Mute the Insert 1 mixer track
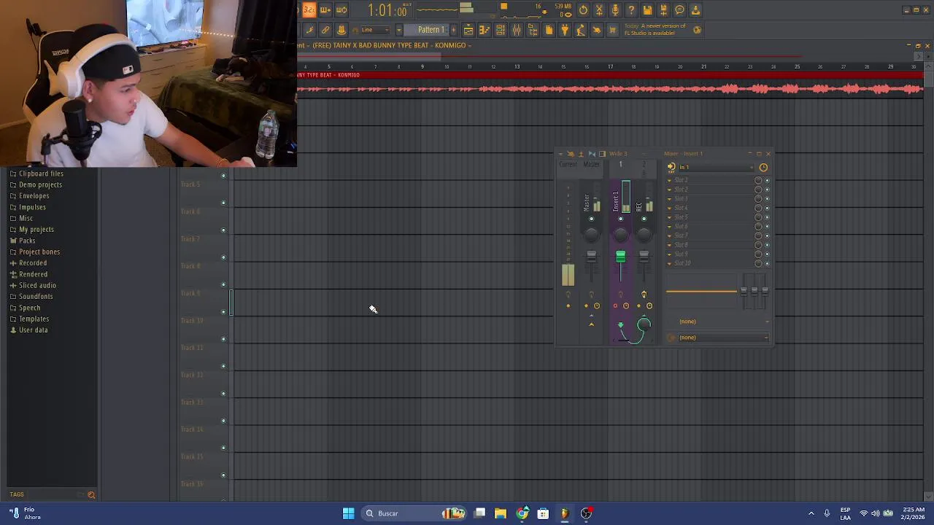The width and height of the screenshot is (934, 525). point(621,219)
